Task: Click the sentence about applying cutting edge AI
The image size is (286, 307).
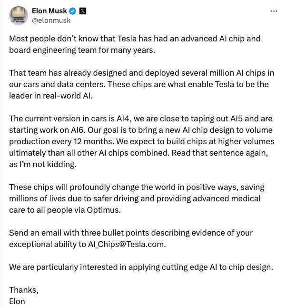Action: (141, 267)
